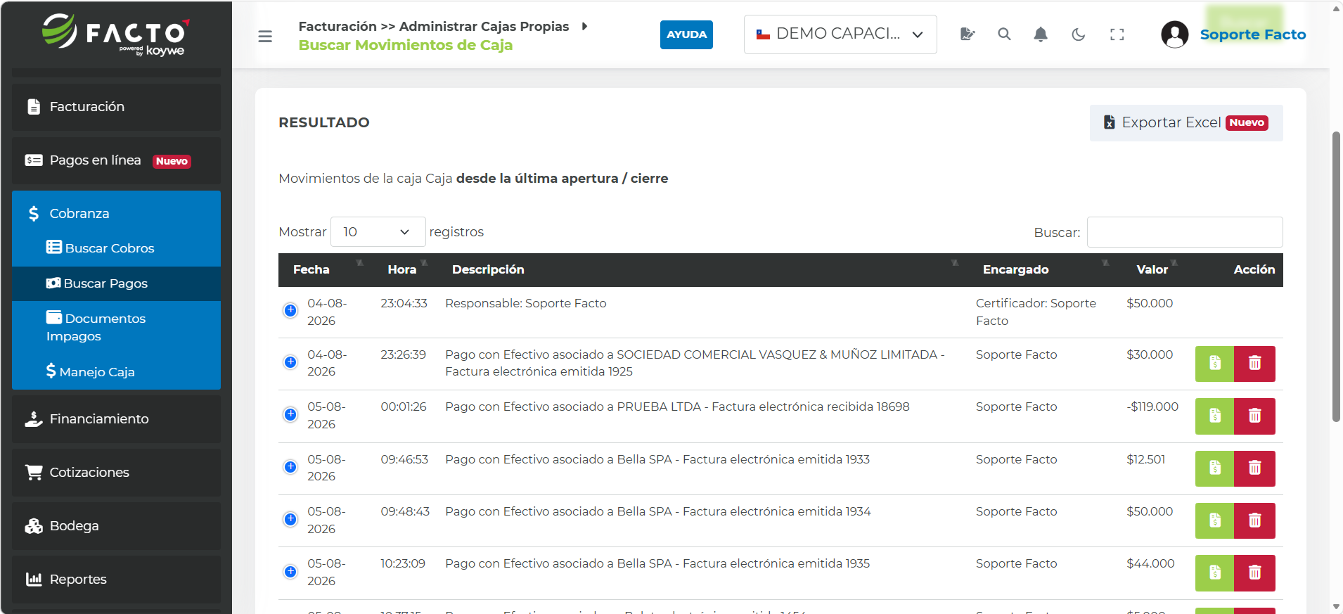The width and height of the screenshot is (1343, 614).
Task: Expand row details for 23:04:33 entry
Action: pos(290,310)
